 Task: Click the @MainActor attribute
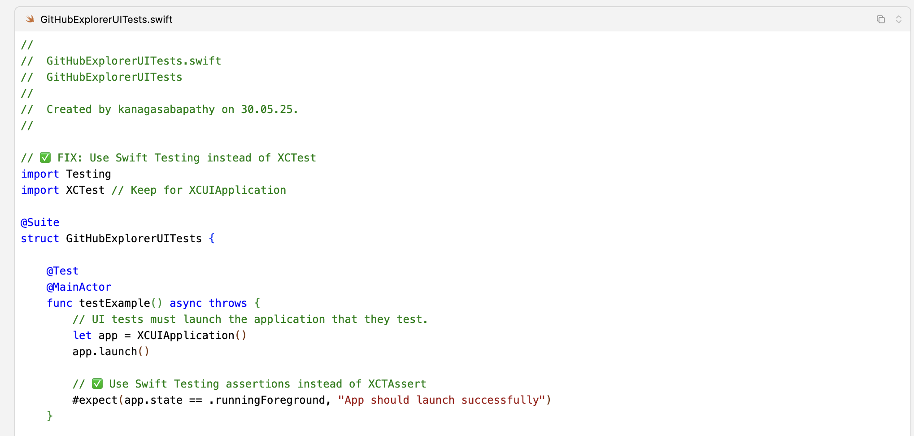tap(78, 287)
